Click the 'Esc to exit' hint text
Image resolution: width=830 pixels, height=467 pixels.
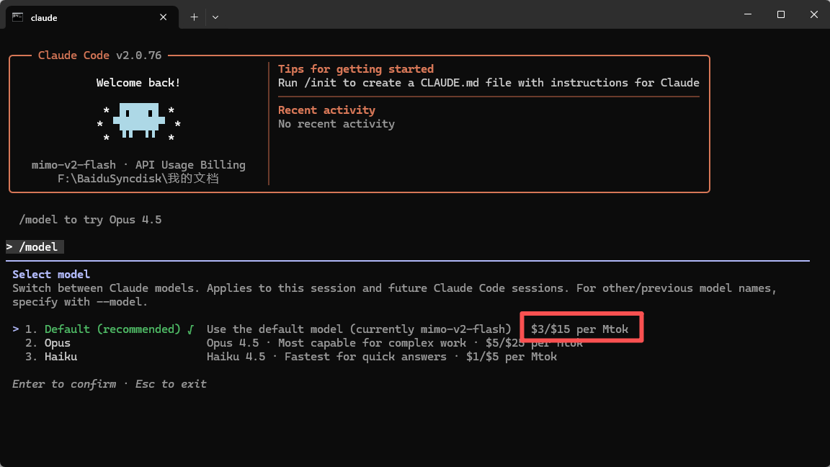[171, 384]
